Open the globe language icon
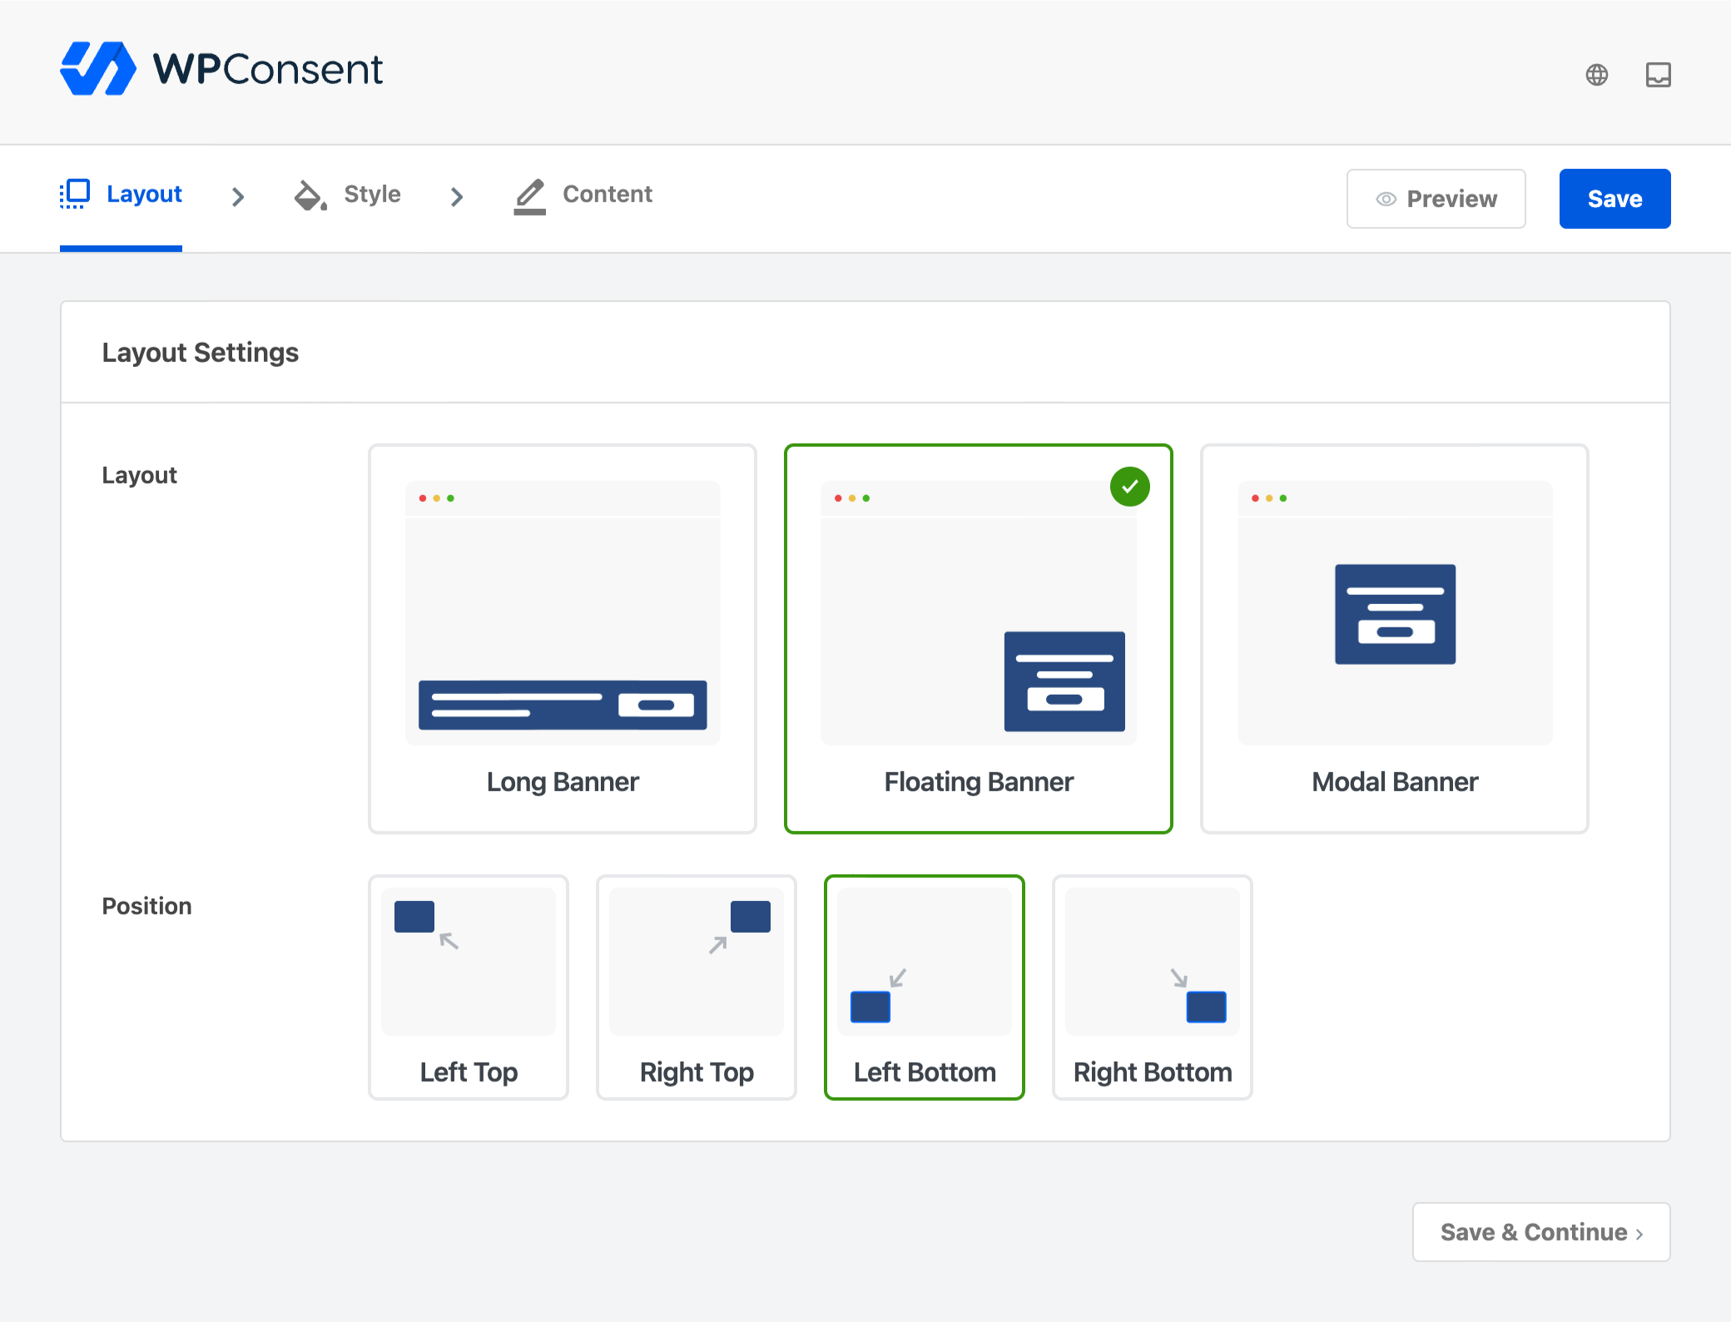Image resolution: width=1731 pixels, height=1322 pixels. tap(1596, 75)
